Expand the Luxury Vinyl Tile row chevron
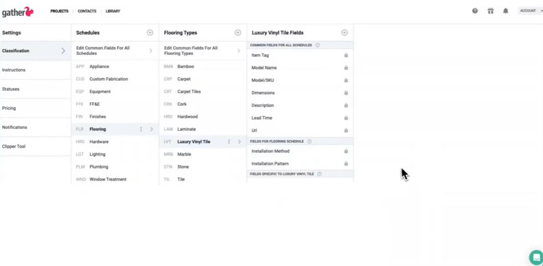543x266 pixels. point(239,142)
